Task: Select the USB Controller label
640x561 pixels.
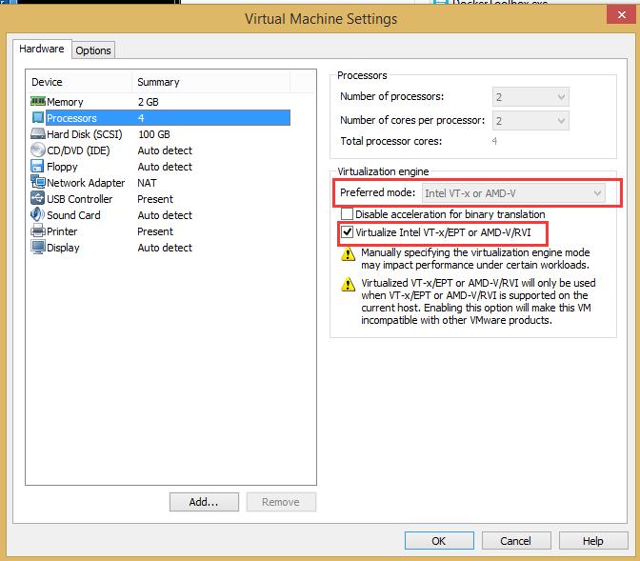Action: coord(80,199)
